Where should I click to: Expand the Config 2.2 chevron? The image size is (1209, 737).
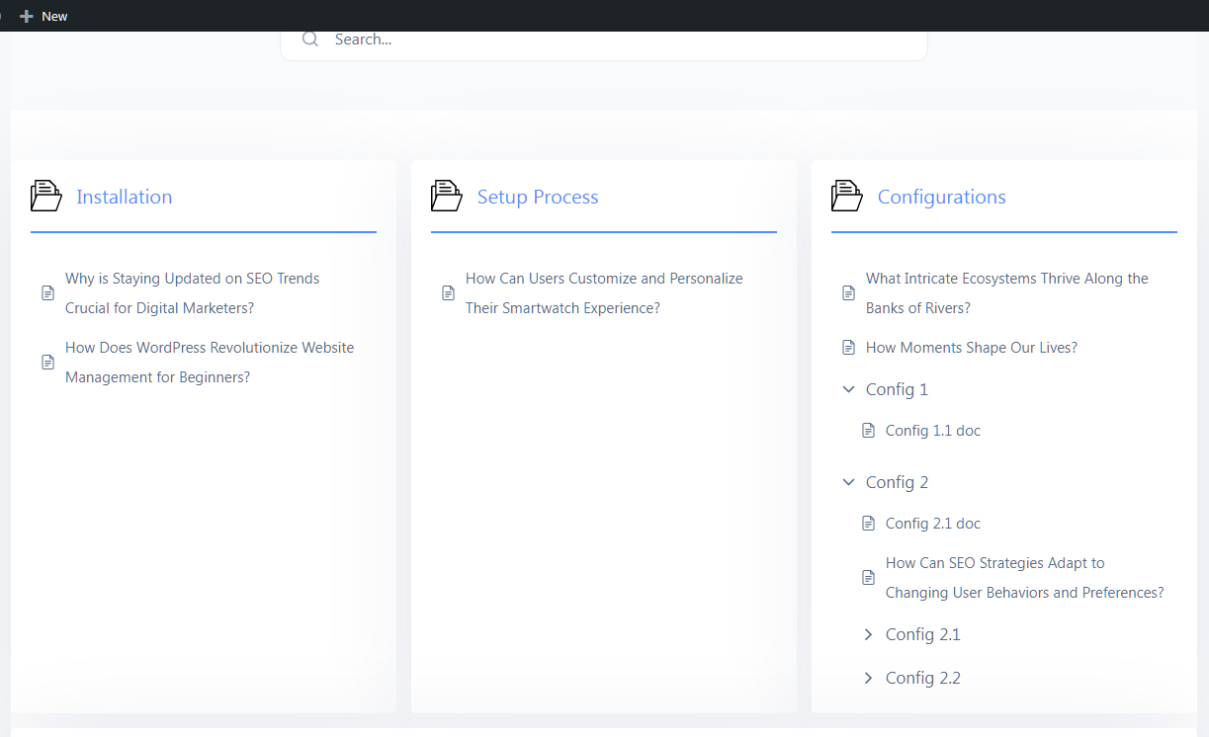click(x=868, y=678)
